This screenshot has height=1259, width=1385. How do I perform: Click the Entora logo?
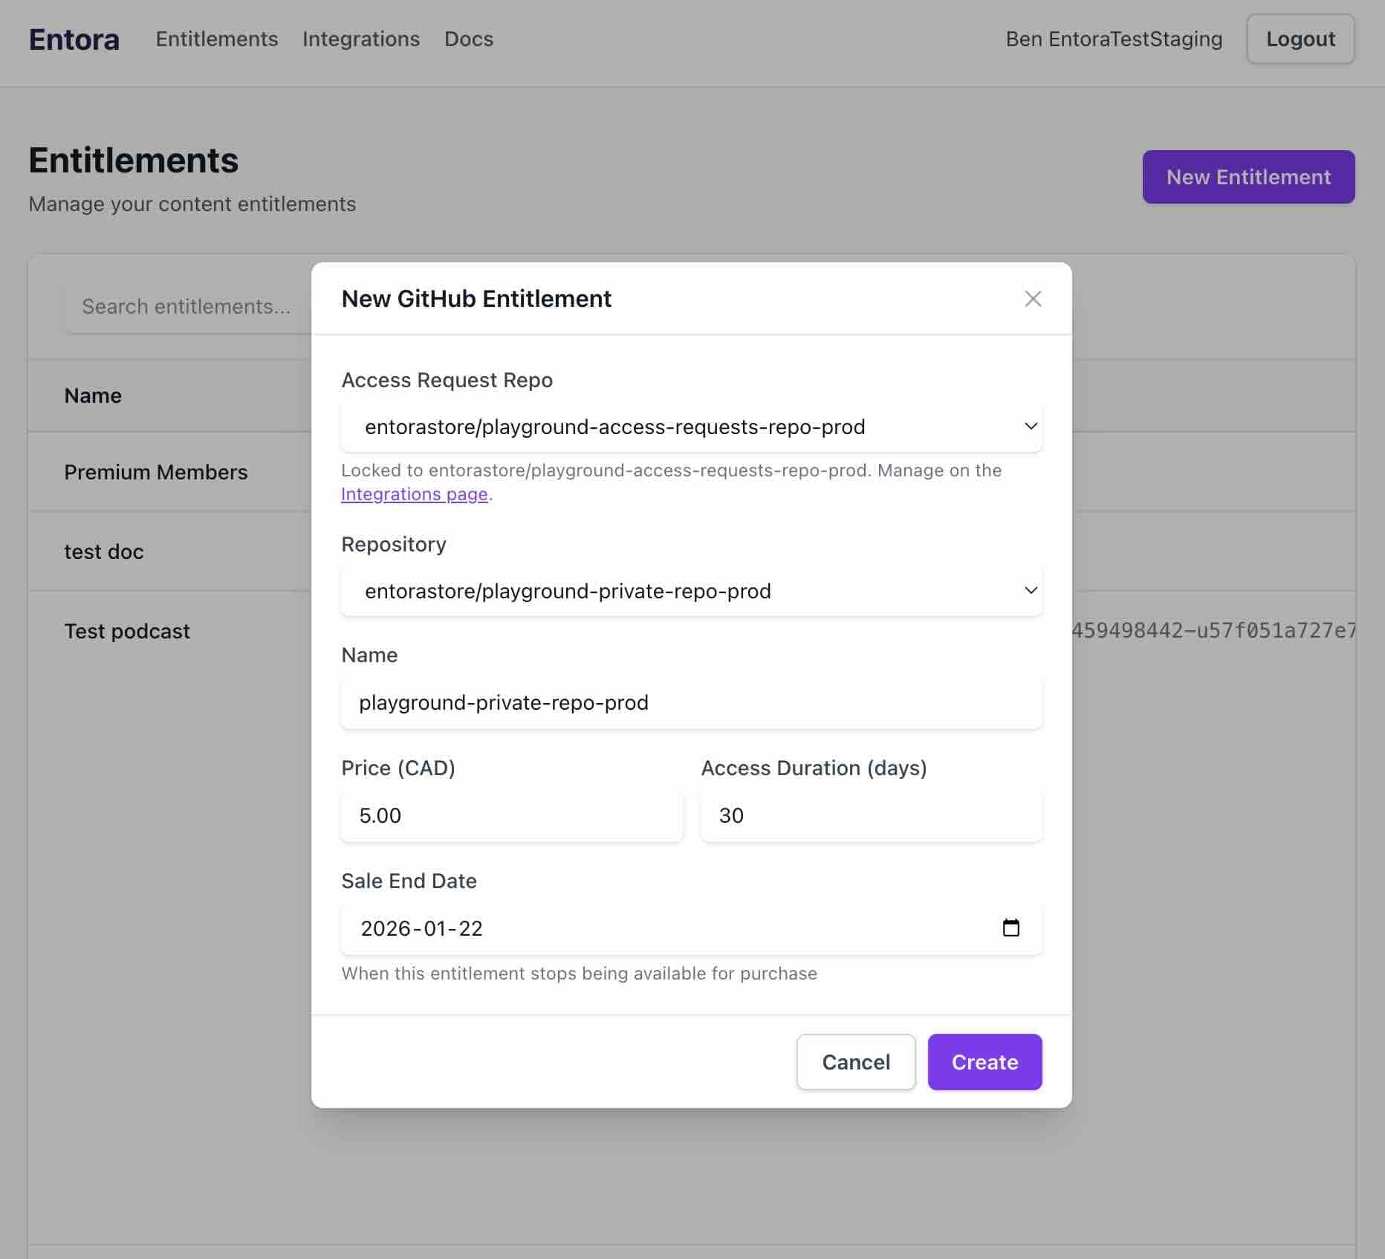(x=74, y=39)
